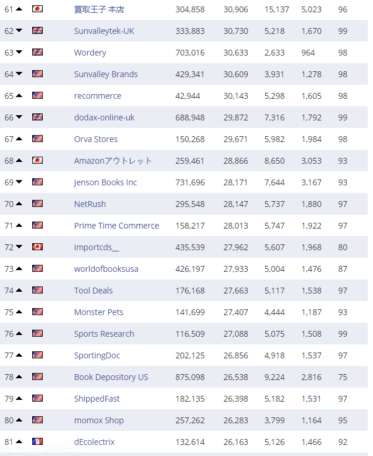Go to Jenson Books Inc seller profile
373x456 pixels.
click(105, 182)
